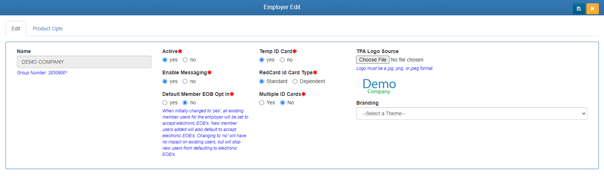Choose Dependent RedCard Id Card Type
The height and width of the screenshot is (176, 604).
[x=295, y=82]
